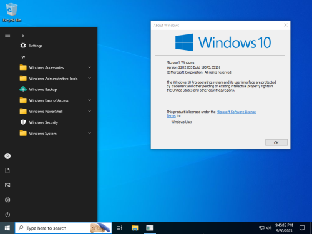Expand Windows Administrative Tools chevron

(89, 79)
